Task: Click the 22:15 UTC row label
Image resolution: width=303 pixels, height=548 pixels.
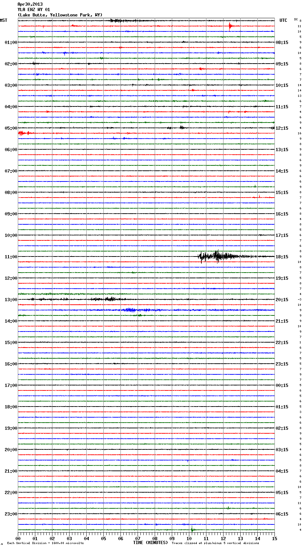Action: point(282,343)
